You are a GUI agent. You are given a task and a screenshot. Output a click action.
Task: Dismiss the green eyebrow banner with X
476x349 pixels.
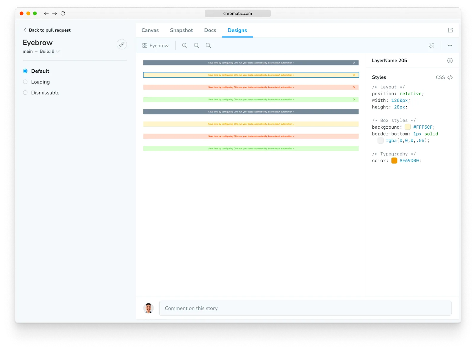point(354,99)
